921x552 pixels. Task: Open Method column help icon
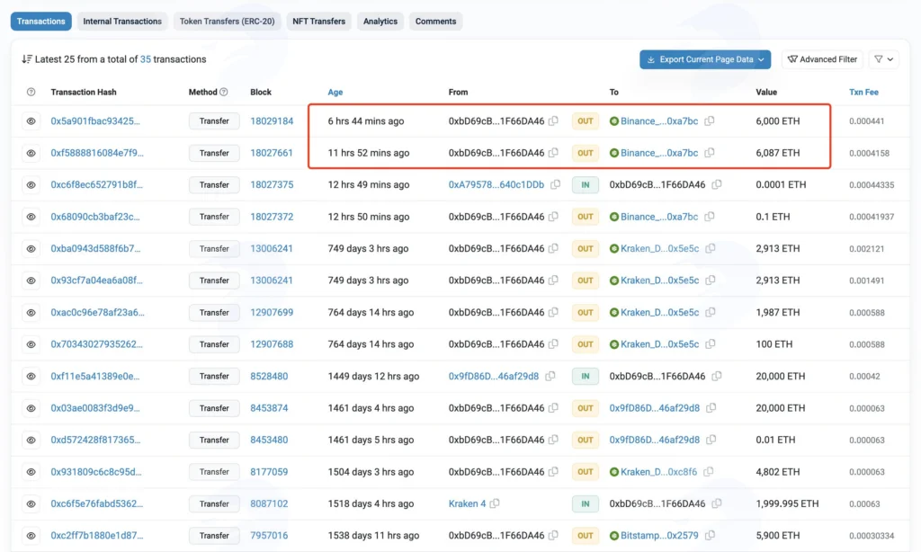[224, 93]
